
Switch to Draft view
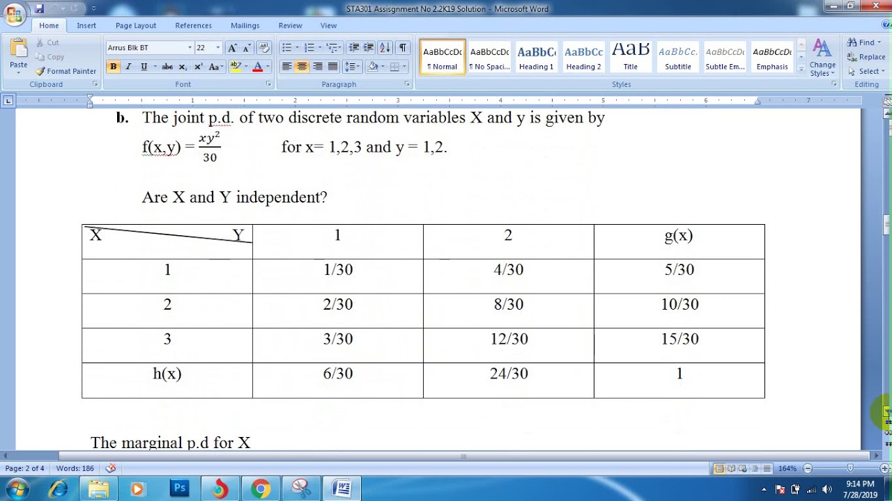(767, 468)
